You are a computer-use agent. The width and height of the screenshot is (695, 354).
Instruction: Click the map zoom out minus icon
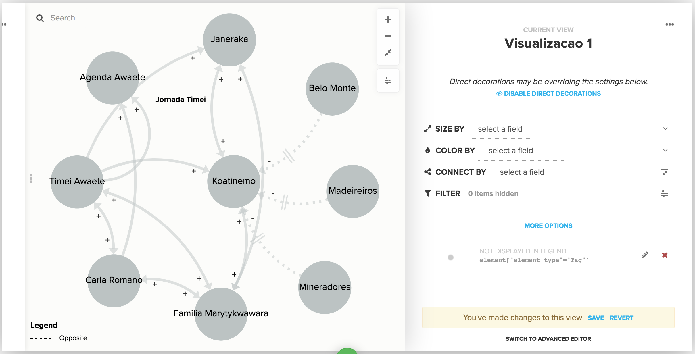click(x=388, y=36)
